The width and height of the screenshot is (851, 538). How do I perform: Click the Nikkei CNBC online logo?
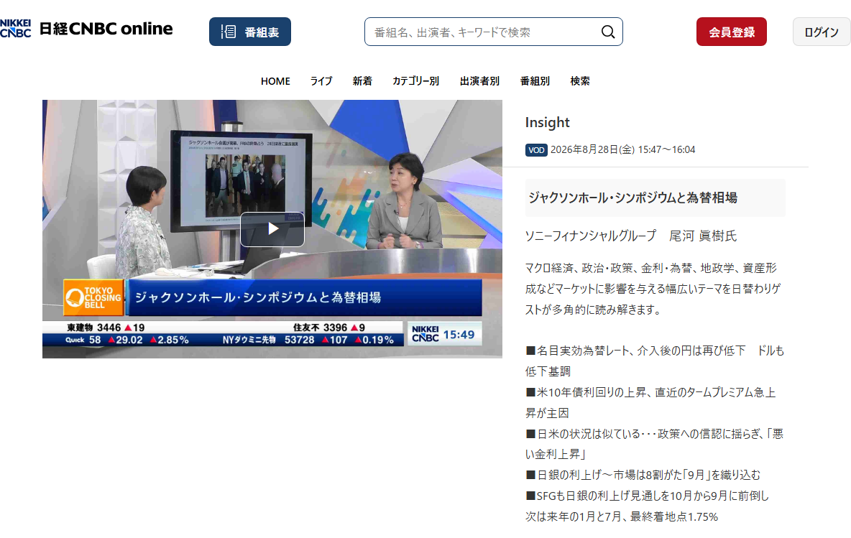tap(86, 29)
